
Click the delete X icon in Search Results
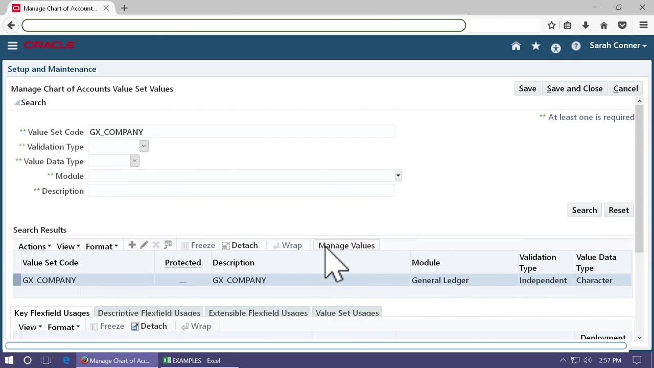click(156, 245)
